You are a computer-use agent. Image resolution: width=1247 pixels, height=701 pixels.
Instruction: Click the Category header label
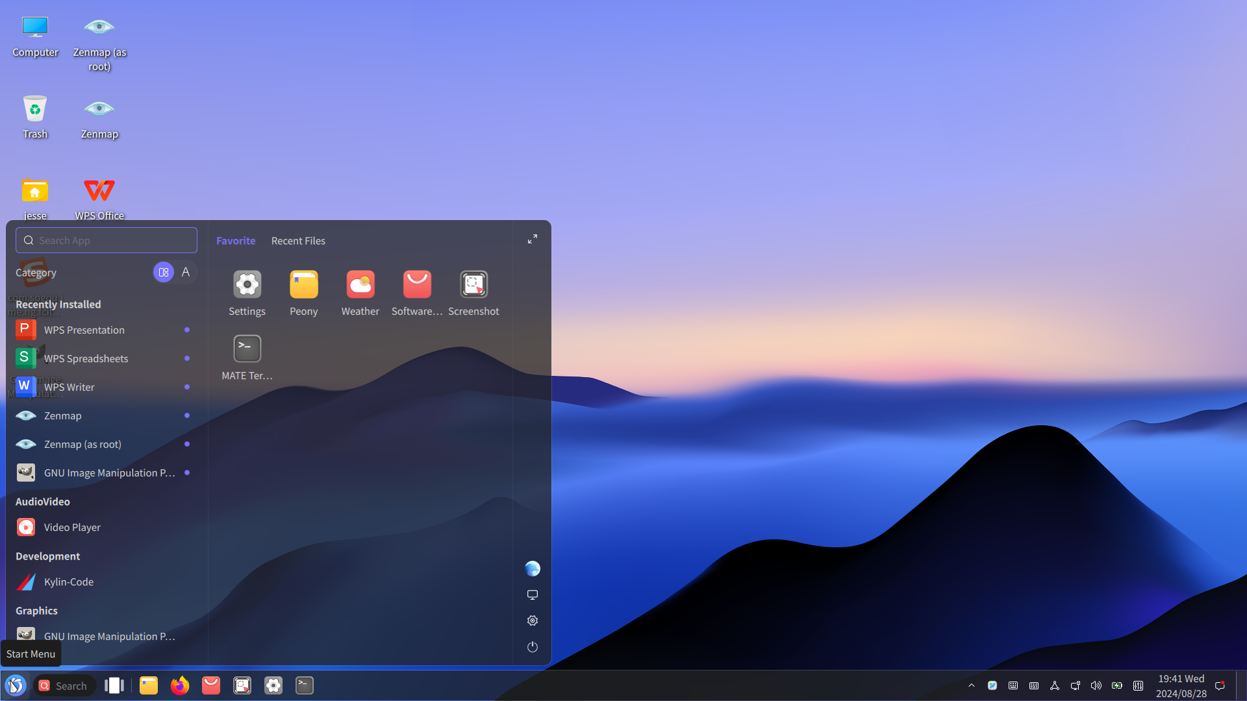[36, 273]
